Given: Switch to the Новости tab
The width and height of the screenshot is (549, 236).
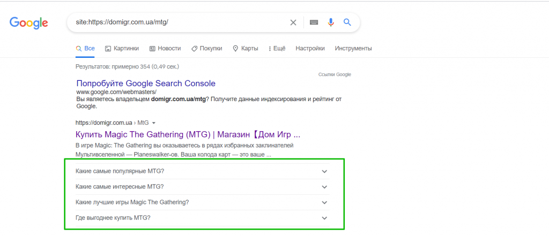Looking at the screenshot, I should [x=165, y=49].
